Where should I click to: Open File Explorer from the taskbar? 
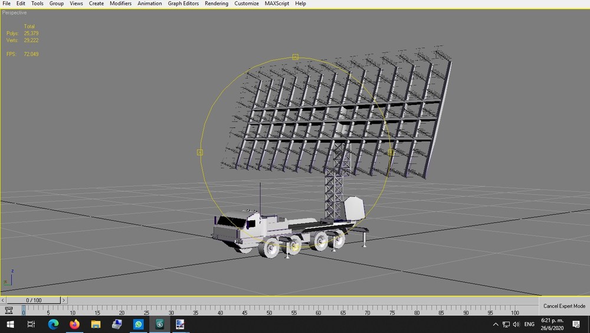[x=96, y=324]
